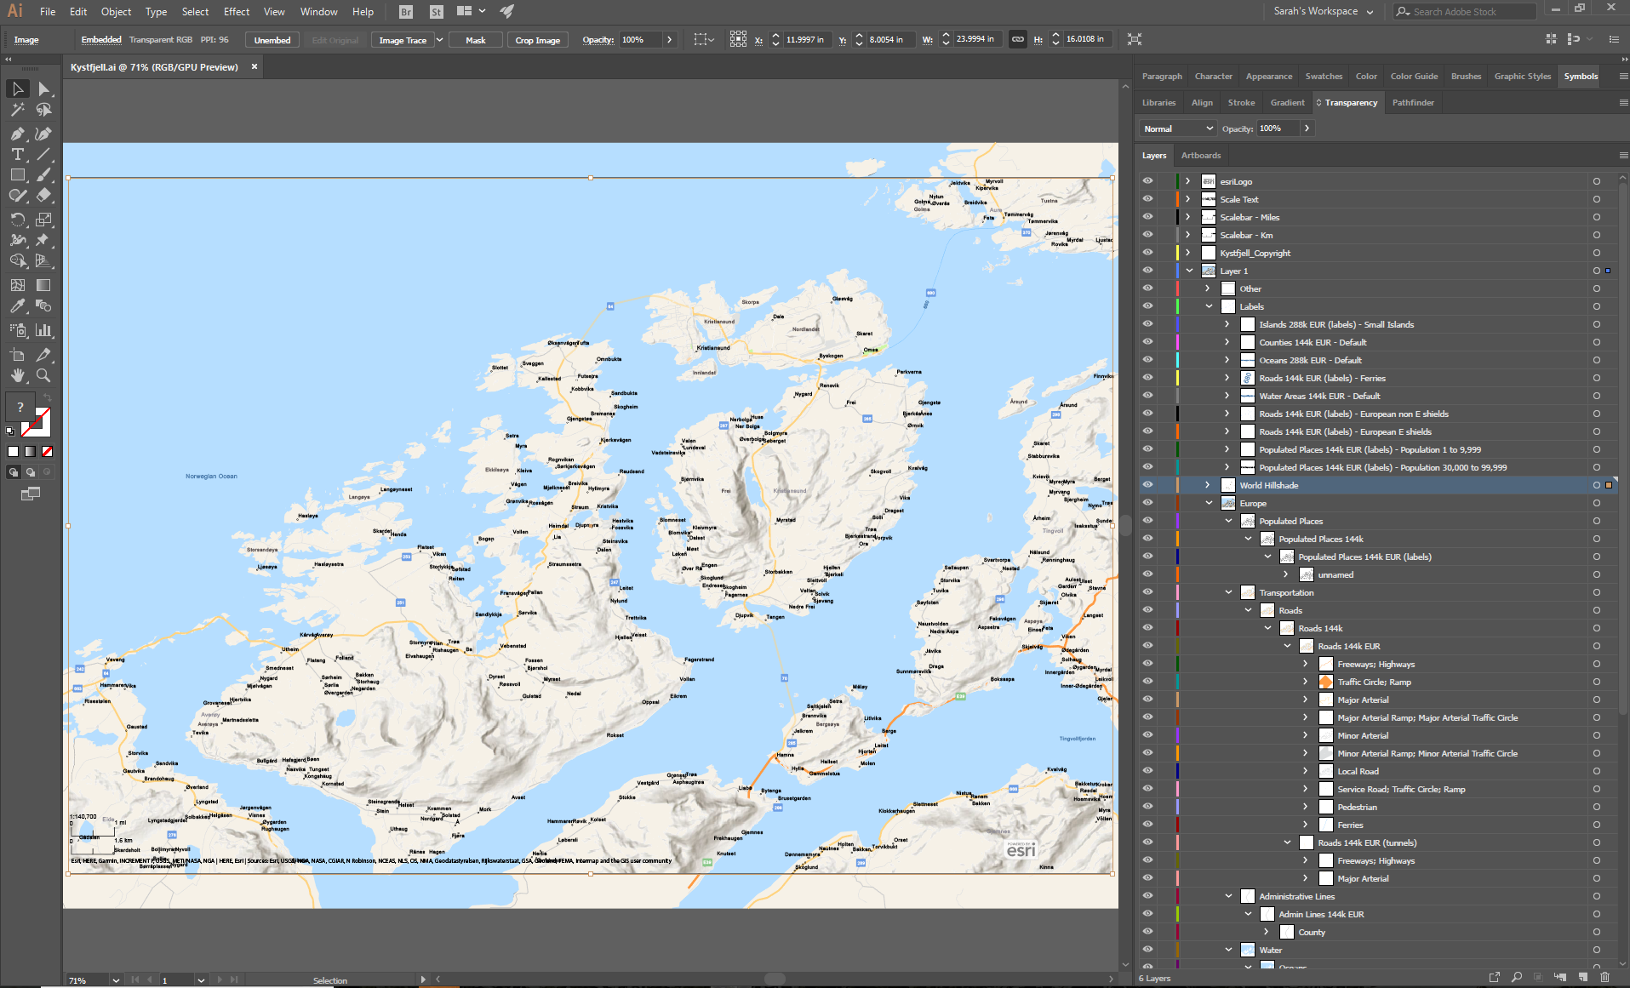Viewport: 1630px width, 988px height.
Task: Select the Magic Wand tool
Action: (x=17, y=110)
